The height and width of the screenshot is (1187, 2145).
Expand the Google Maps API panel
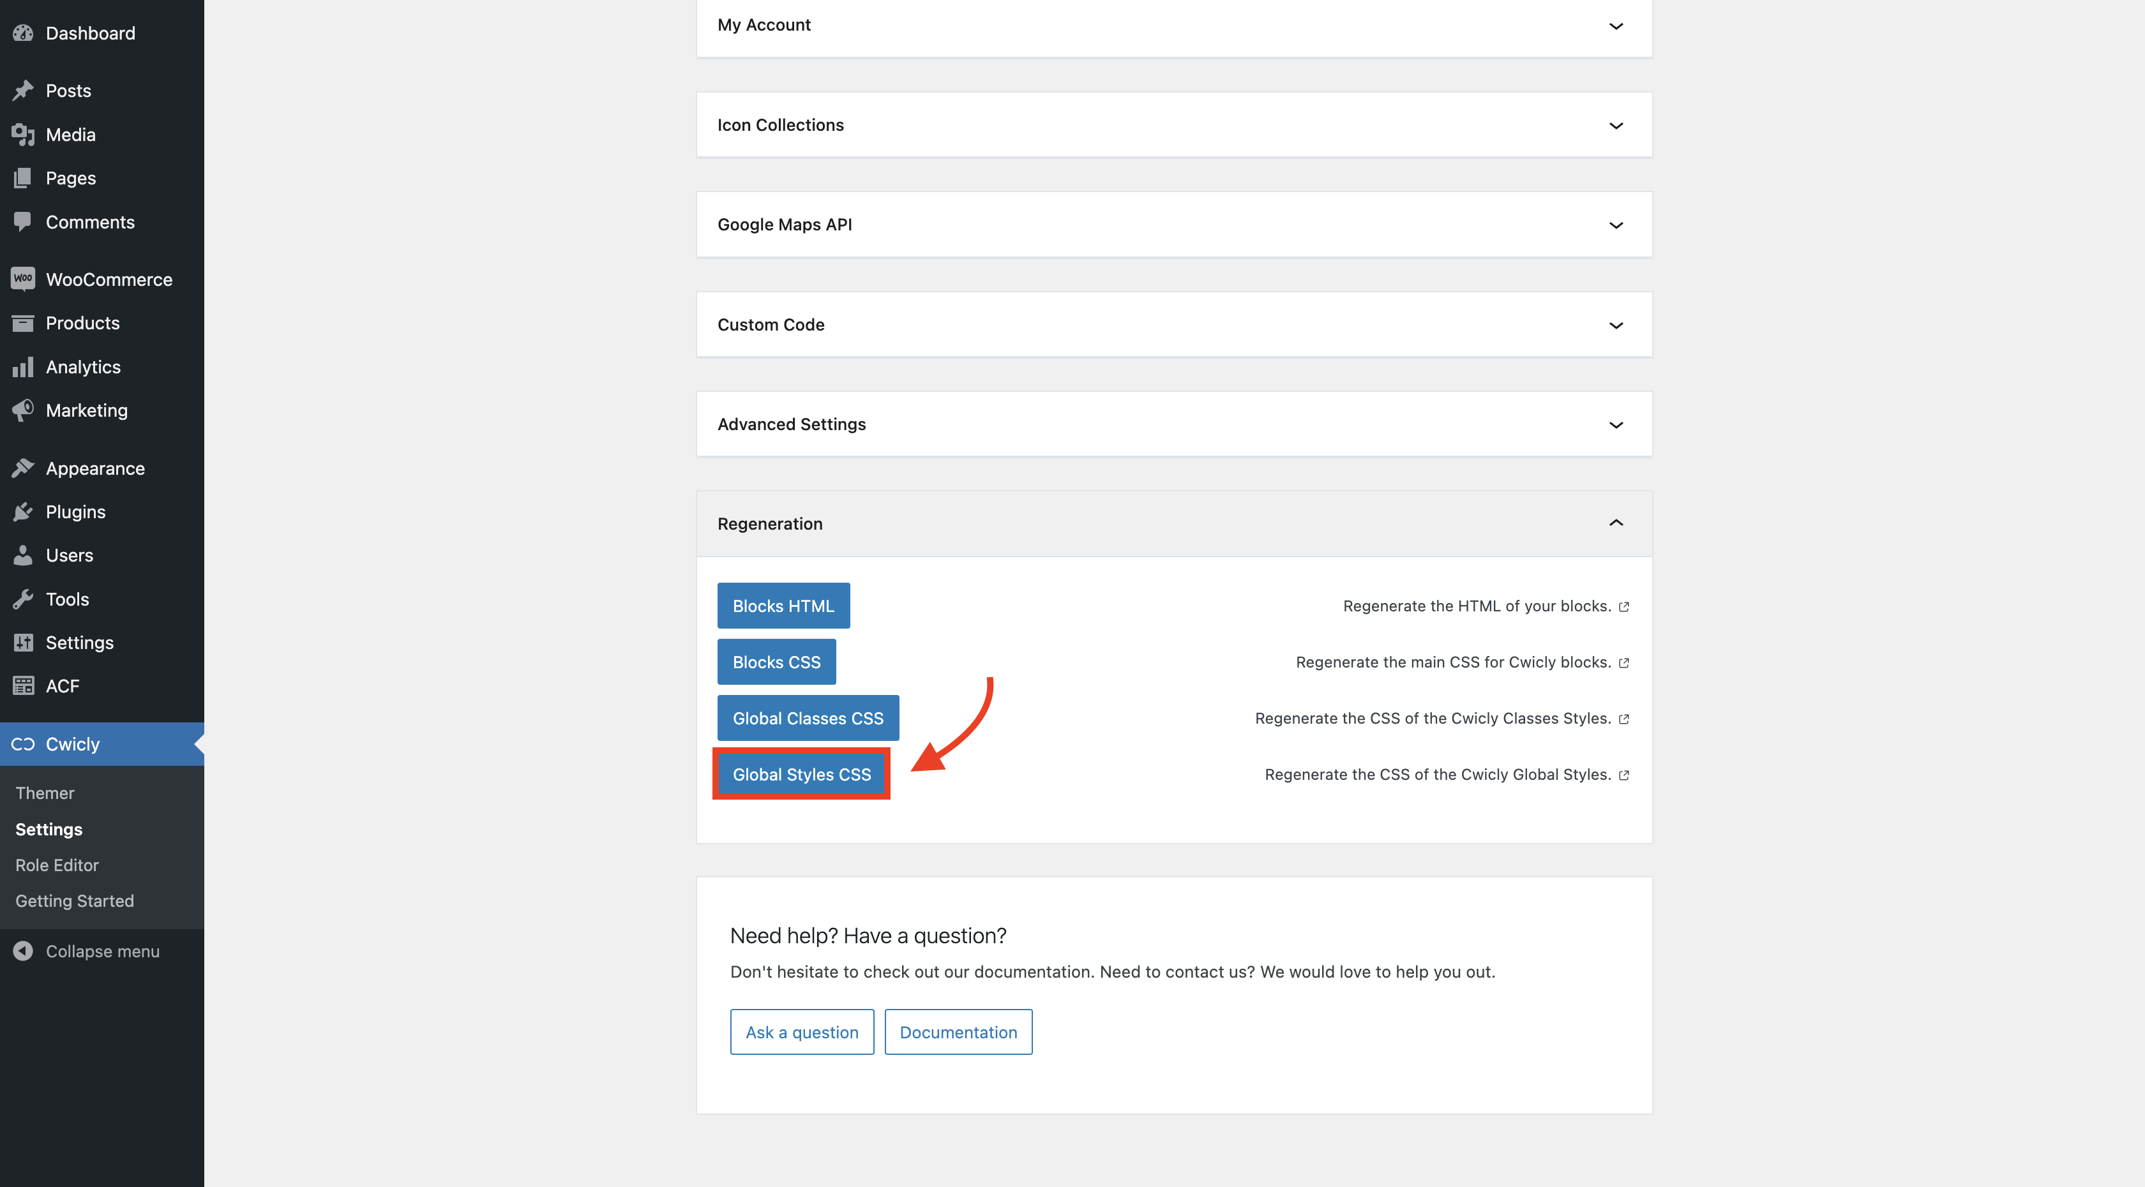(1615, 225)
